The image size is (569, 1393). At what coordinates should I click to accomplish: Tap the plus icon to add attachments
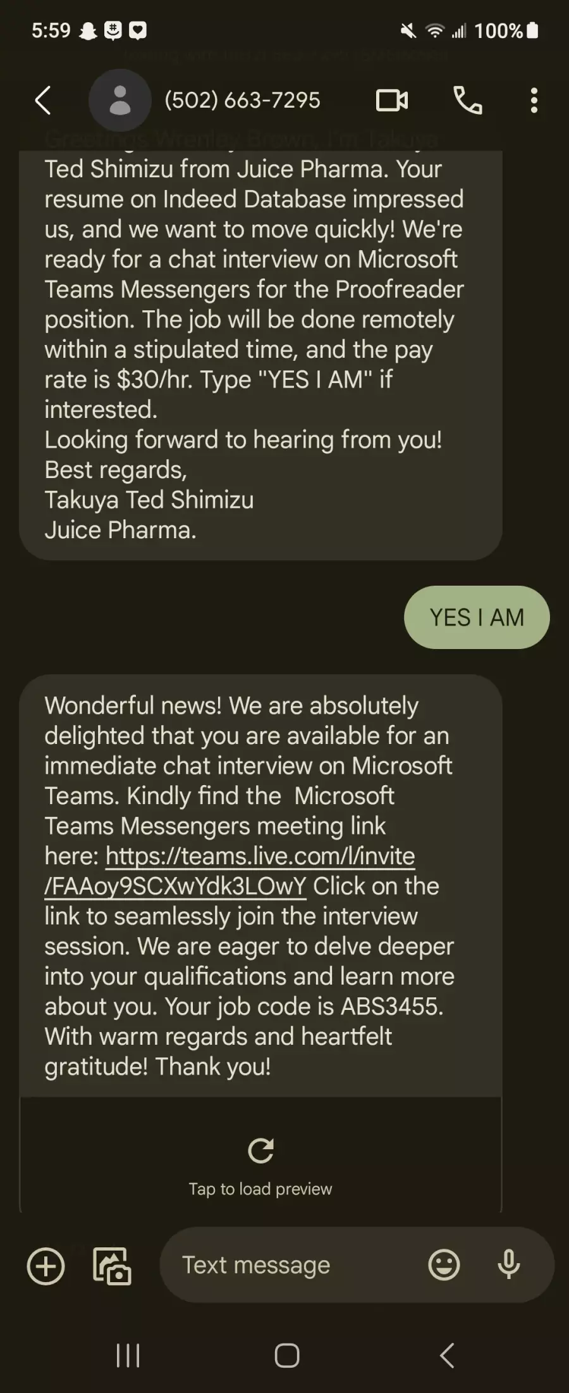coord(46,1266)
